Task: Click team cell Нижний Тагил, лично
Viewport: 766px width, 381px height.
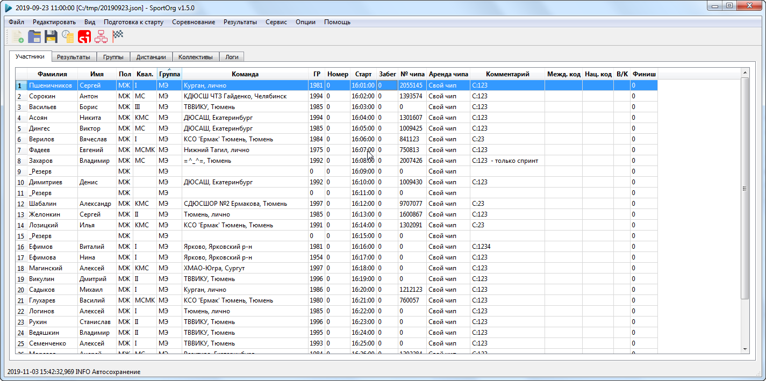Action: (x=245, y=150)
